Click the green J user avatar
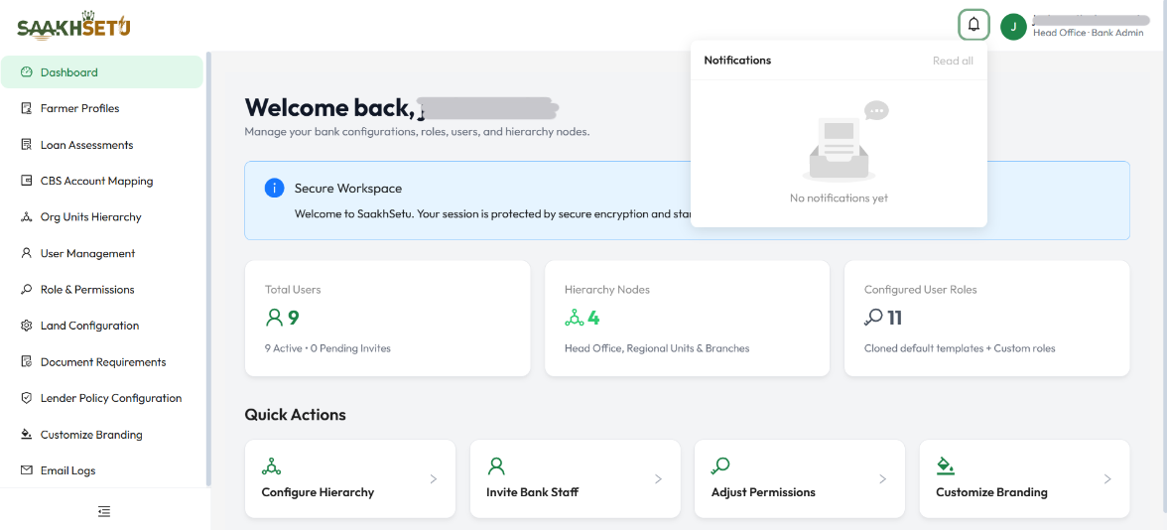The image size is (1167, 530). pos(1013,27)
